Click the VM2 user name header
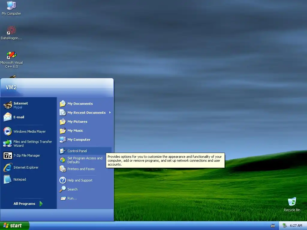Image resolution: width=307 pixels, height=230 pixels. click(x=11, y=87)
